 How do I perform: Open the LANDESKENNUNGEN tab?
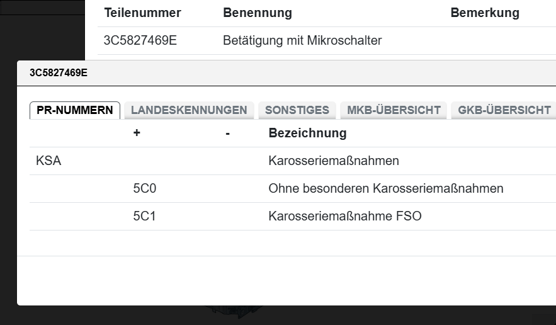click(x=189, y=110)
